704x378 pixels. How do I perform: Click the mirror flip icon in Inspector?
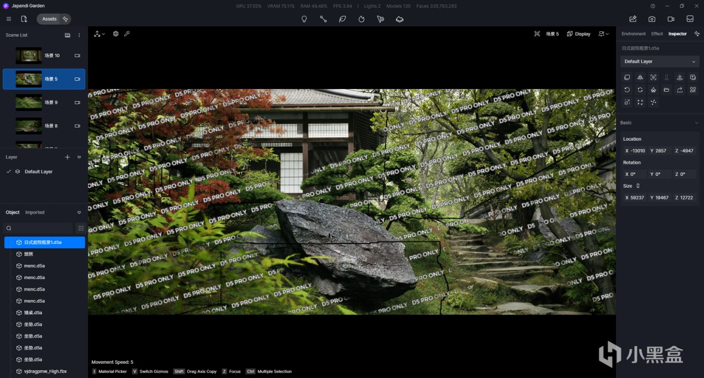coord(640,77)
